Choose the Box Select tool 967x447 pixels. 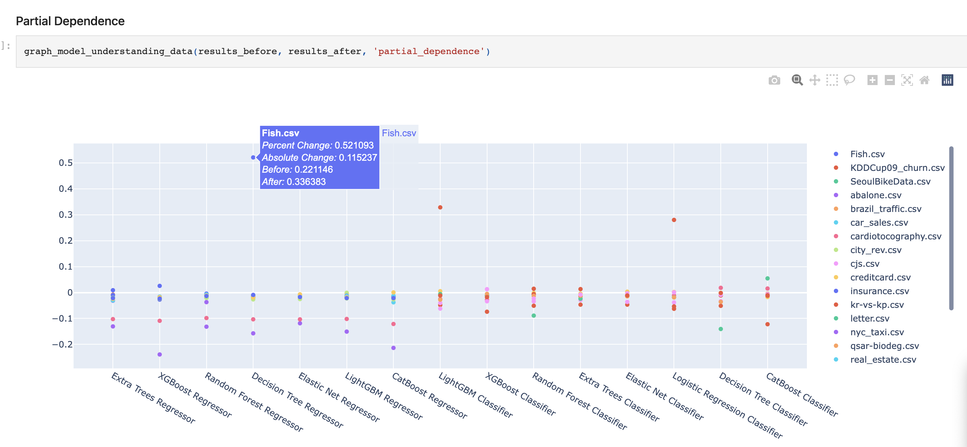832,80
